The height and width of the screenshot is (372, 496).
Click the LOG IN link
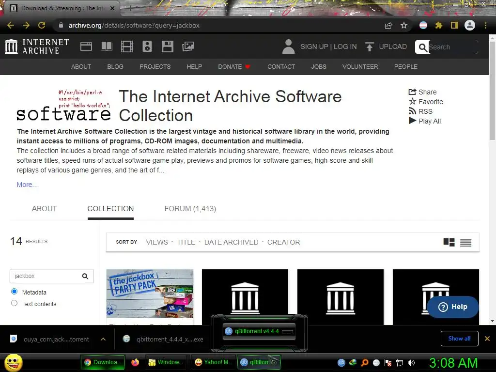345,46
